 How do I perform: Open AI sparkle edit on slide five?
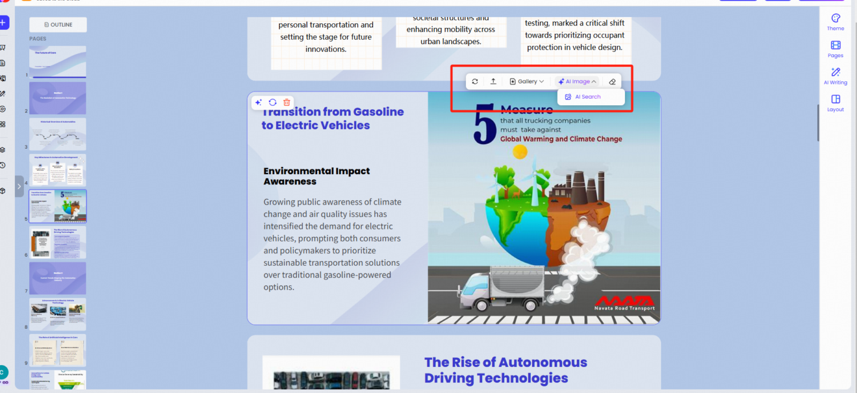click(258, 102)
